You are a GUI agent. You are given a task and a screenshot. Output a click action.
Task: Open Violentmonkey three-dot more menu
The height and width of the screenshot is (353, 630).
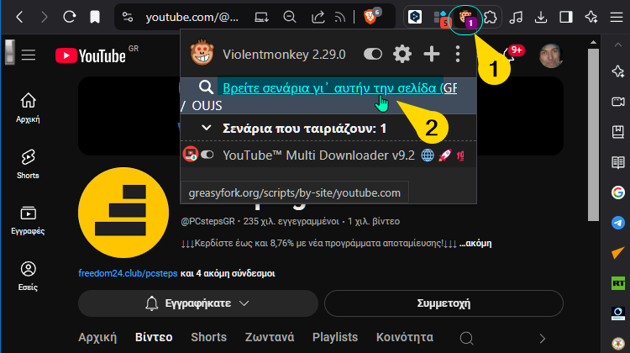[458, 54]
